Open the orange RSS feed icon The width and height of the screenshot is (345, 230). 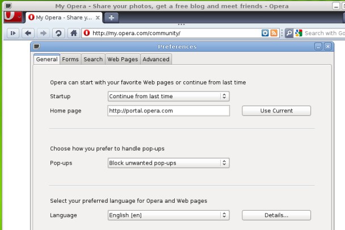pos(274,33)
